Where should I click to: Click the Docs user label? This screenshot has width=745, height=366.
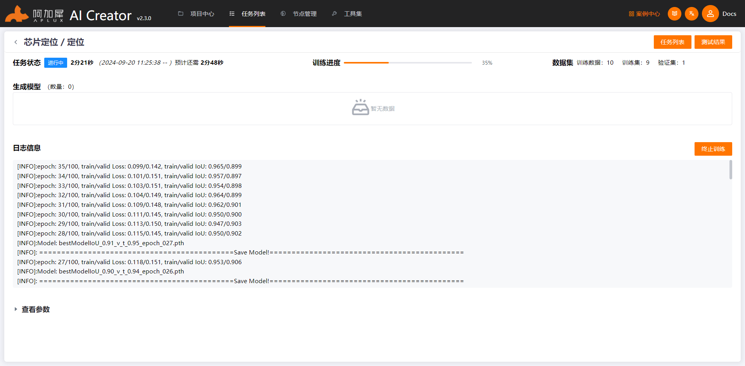[x=729, y=14]
